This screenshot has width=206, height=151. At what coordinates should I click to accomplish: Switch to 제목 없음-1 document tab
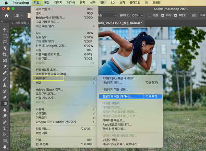click(22, 23)
